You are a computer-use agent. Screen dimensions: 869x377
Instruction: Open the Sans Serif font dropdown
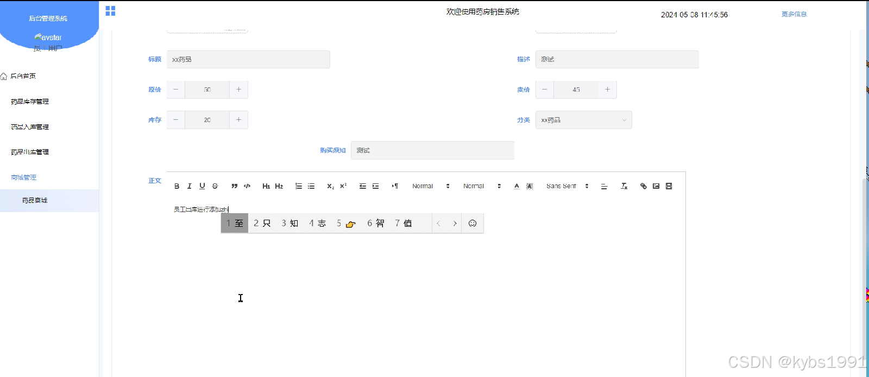click(x=568, y=186)
